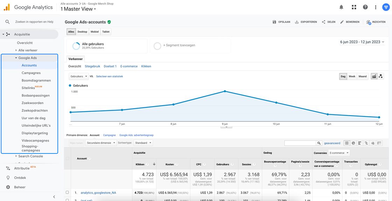Collapse the chart using the handle below it

(226, 127)
